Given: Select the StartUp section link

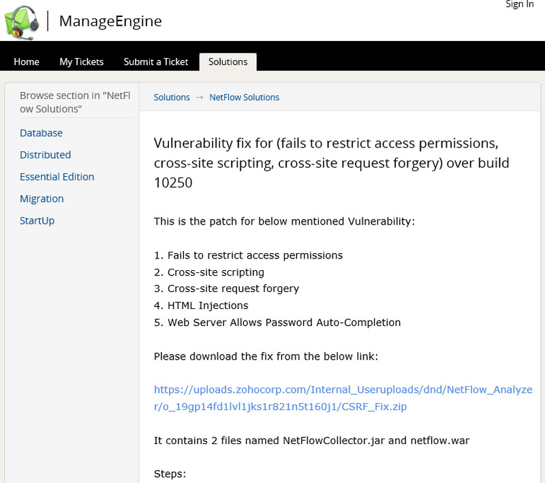Looking at the screenshot, I should (37, 220).
